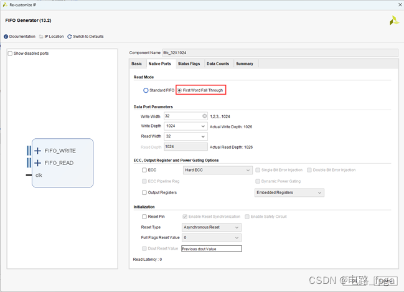Open the Documentation link
This screenshot has height=292, width=404.
pos(22,37)
